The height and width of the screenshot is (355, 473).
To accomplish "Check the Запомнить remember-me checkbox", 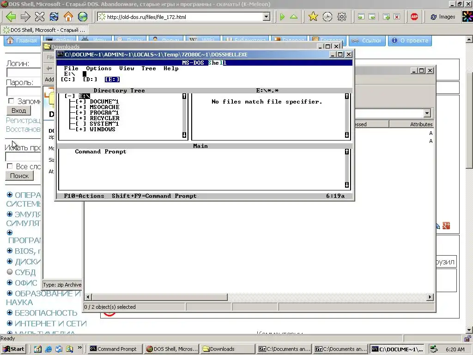I will point(11,101).
